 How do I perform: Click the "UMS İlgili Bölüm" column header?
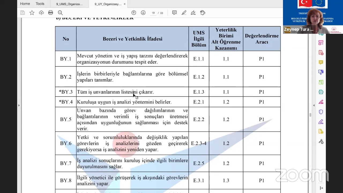(x=199, y=39)
